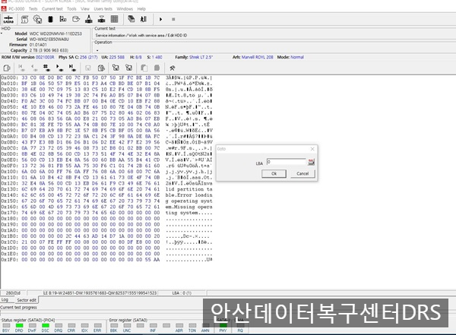Click the first load-from-file folder icon

116,68
